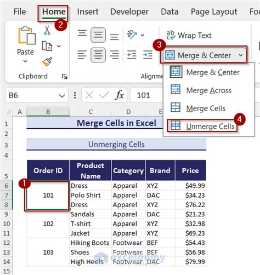The width and height of the screenshot is (260, 275).
Task: Toggle Center horizontal text alignment
Action: [x=98, y=55]
